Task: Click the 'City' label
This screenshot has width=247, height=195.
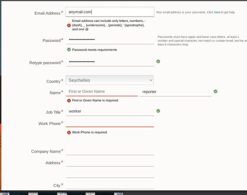Action: click(x=57, y=186)
